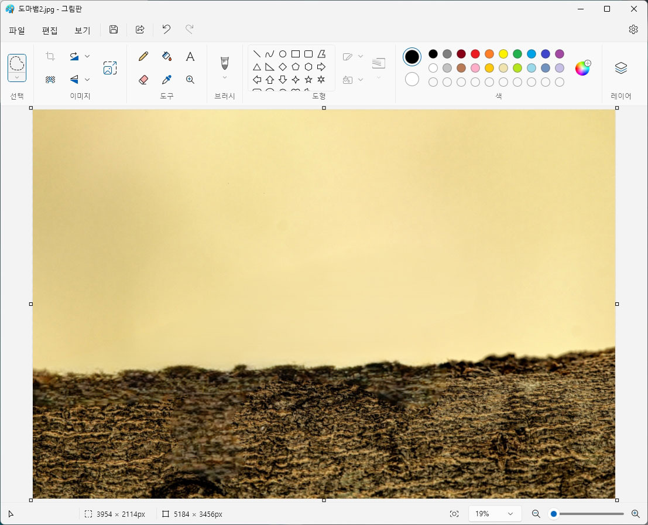Viewport: 648px width, 525px height.
Task: Activate the Text tool
Action: pyautogui.click(x=190, y=56)
